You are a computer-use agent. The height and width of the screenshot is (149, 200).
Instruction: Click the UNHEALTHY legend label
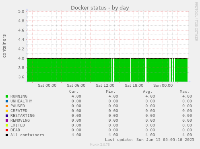[21, 101]
